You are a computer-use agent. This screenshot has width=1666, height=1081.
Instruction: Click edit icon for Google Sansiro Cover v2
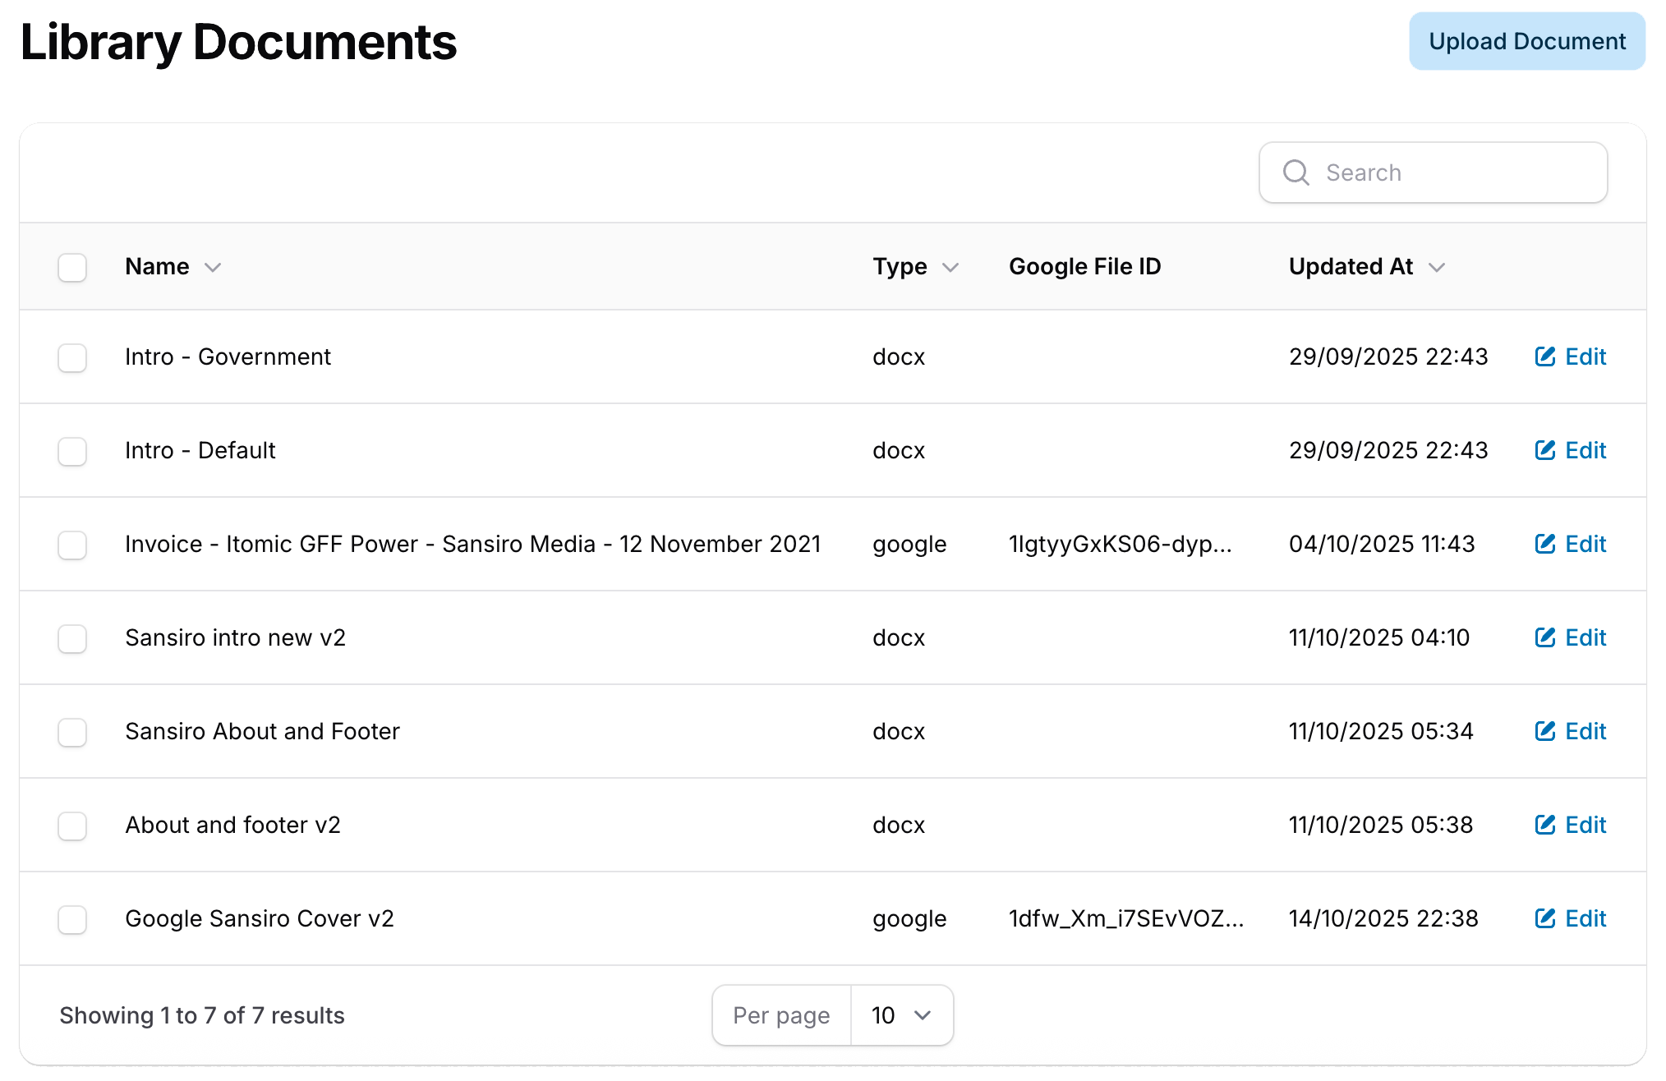pos(1544,918)
